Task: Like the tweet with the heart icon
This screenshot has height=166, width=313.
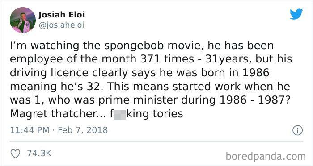Action: (15, 154)
